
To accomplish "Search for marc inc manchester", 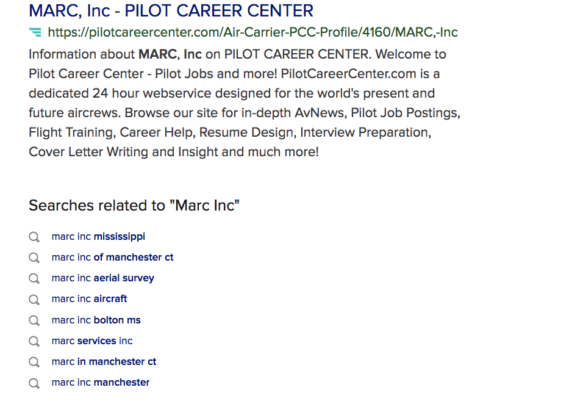I will point(101,382).
